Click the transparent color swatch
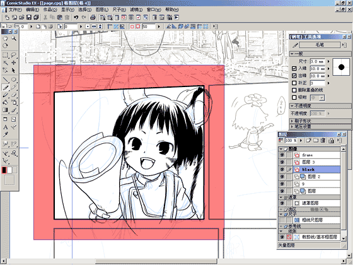Viewport: 353px width, 265px height. (x=15, y=170)
